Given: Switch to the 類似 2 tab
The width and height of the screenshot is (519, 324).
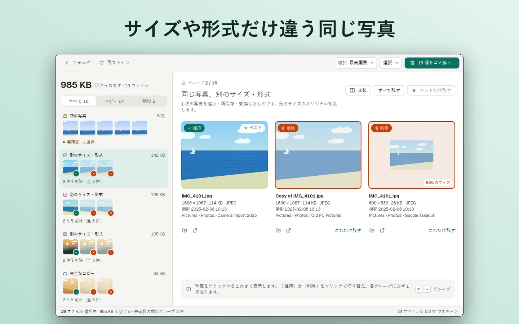Looking at the screenshot, I should click(x=149, y=101).
